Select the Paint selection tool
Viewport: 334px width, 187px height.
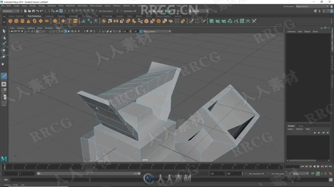coord(4,44)
